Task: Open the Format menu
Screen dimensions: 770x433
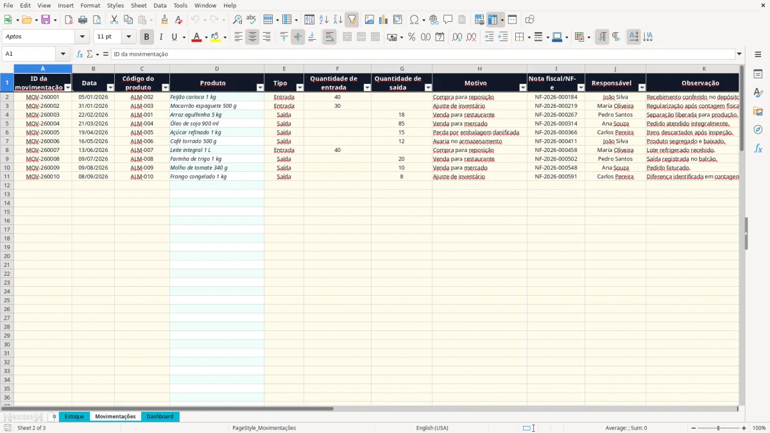Action: [90, 5]
